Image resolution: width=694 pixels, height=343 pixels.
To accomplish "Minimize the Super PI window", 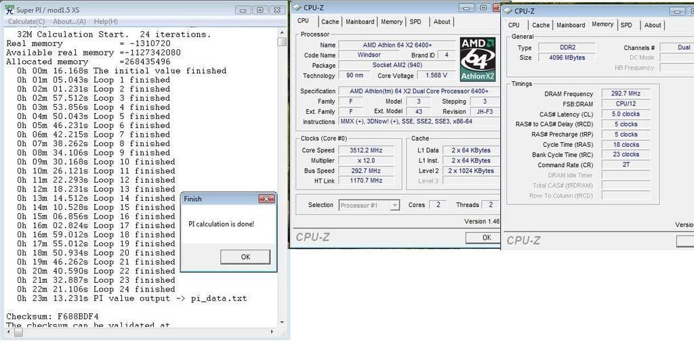I will click(243, 9).
